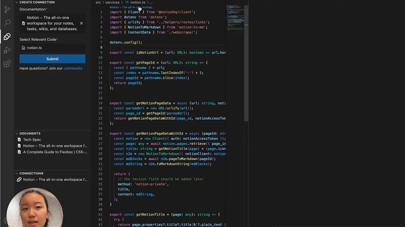The width and height of the screenshot is (405, 227).
Task: Click 'getNotionPageDataWithId' on line 25
Action: tap(159, 134)
